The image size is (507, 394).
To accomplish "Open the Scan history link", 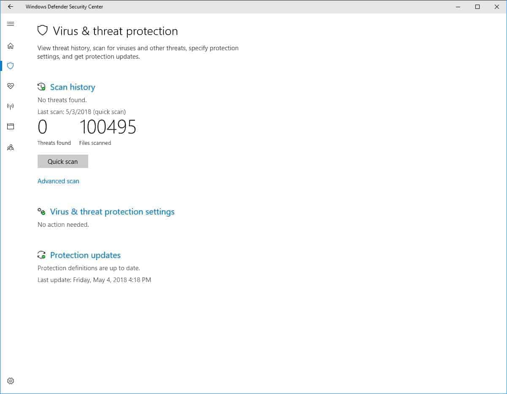I will pyautogui.click(x=73, y=87).
